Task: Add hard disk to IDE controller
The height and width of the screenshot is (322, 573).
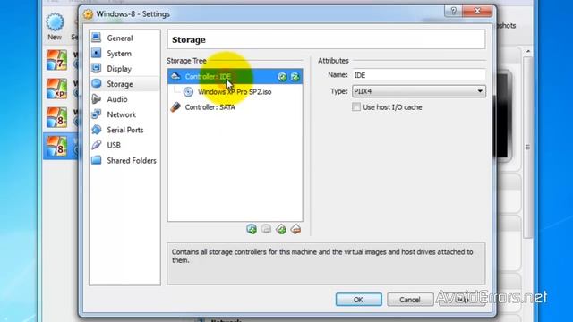Action: click(295, 77)
